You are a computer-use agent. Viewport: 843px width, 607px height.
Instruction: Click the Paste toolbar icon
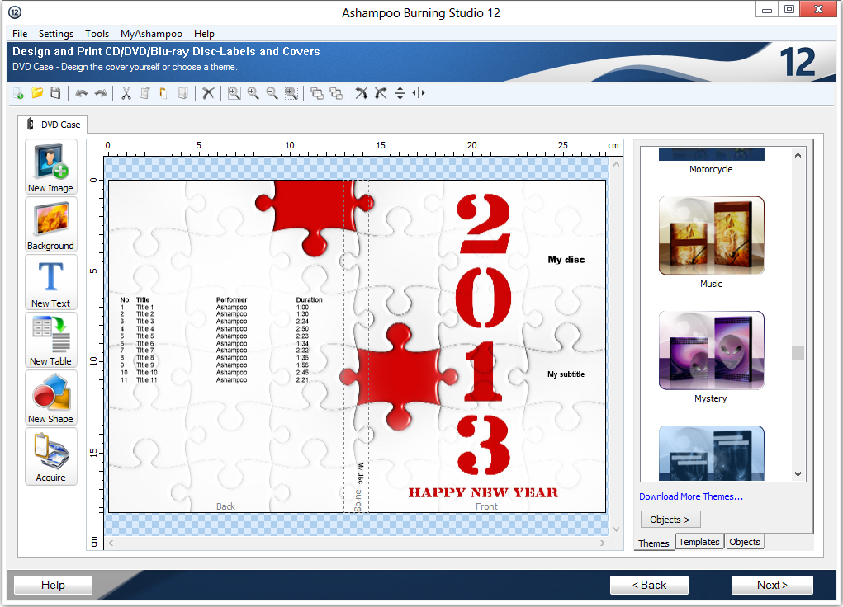coord(163,93)
